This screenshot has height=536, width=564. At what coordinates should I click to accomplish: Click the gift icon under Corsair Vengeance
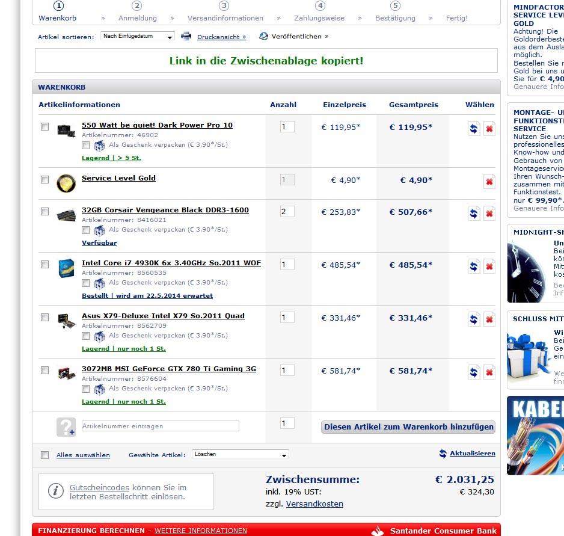coord(99,230)
